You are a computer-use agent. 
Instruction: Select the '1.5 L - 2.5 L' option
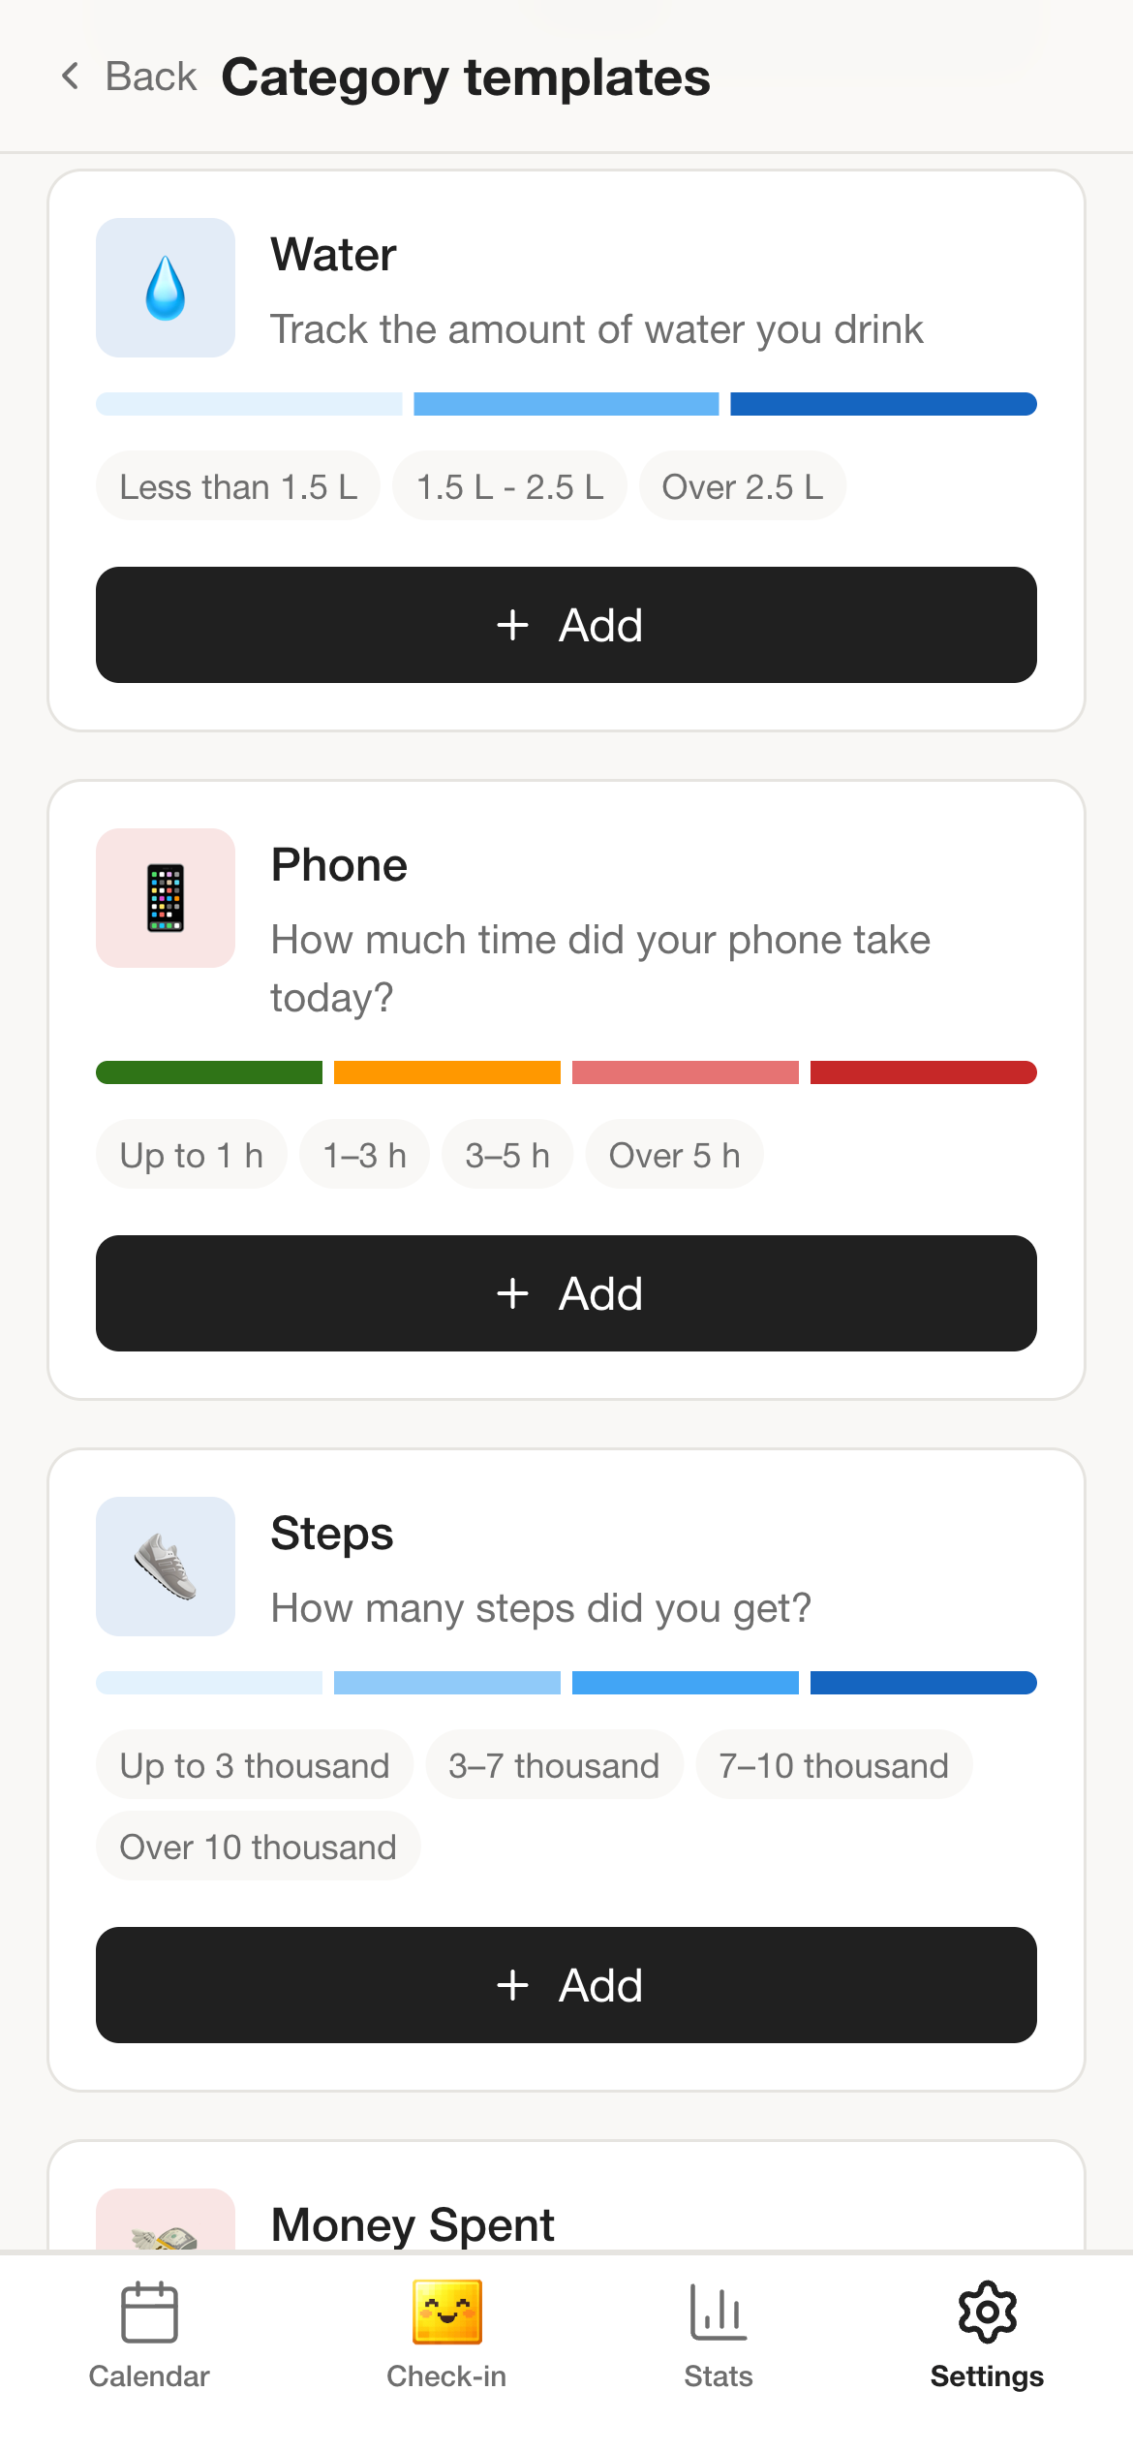click(509, 485)
